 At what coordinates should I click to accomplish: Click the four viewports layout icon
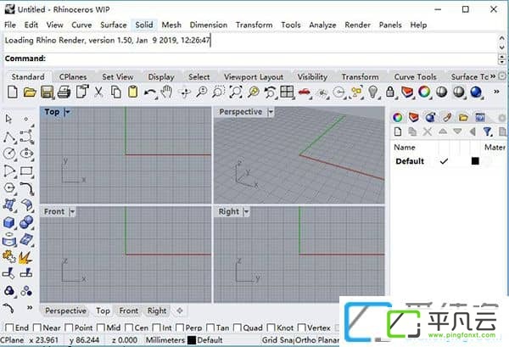pos(287,92)
